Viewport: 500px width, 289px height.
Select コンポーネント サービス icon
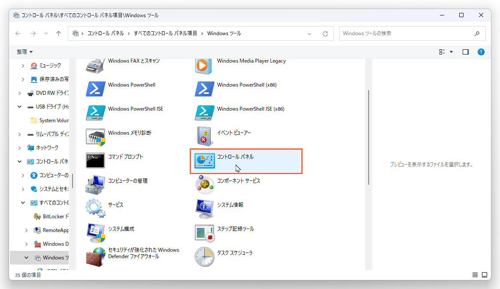click(x=204, y=184)
